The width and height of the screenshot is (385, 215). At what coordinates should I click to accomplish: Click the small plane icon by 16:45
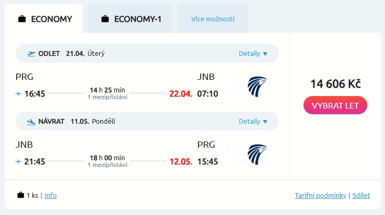tap(19, 94)
